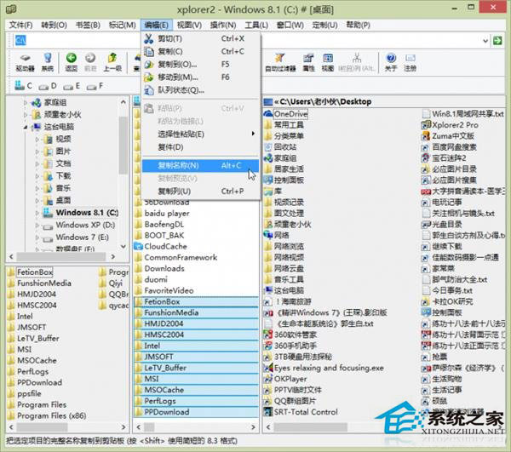This screenshot has width=511, height=452.
Task: Open the 工具(L) menu
Action: (x=256, y=25)
